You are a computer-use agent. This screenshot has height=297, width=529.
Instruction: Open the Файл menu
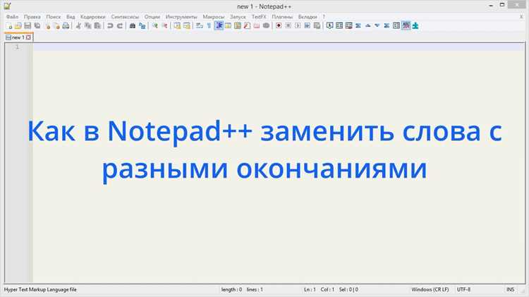[12, 16]
